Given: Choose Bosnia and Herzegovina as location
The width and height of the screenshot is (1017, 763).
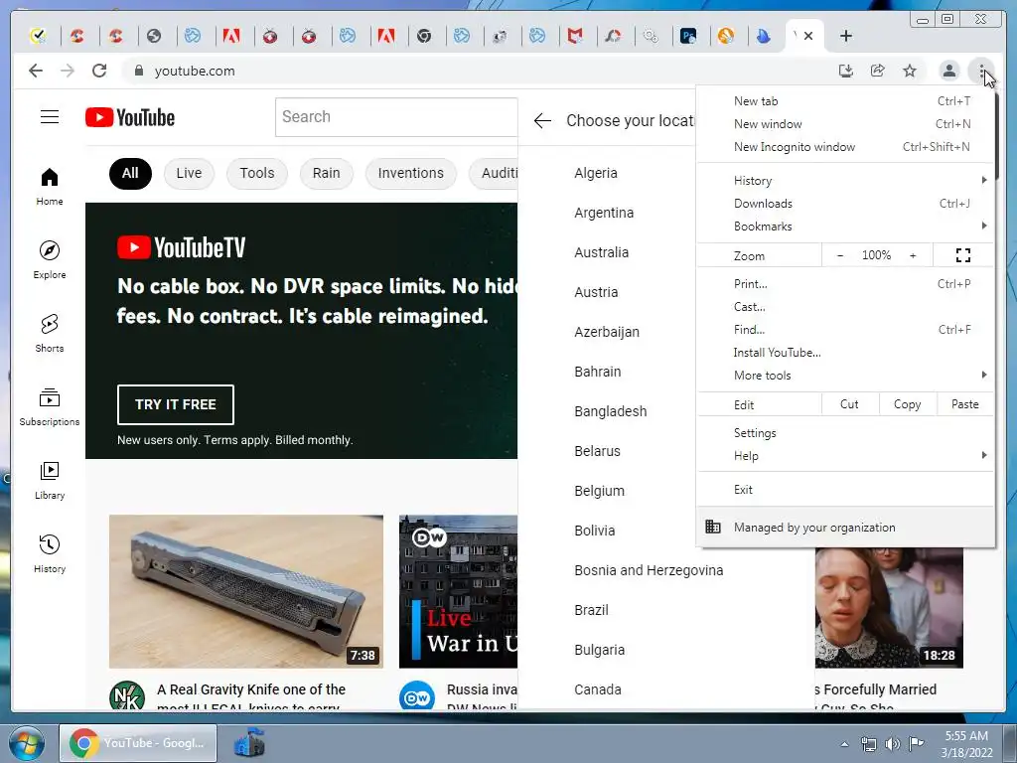Looking at the screenshot, I should (649, 570).
